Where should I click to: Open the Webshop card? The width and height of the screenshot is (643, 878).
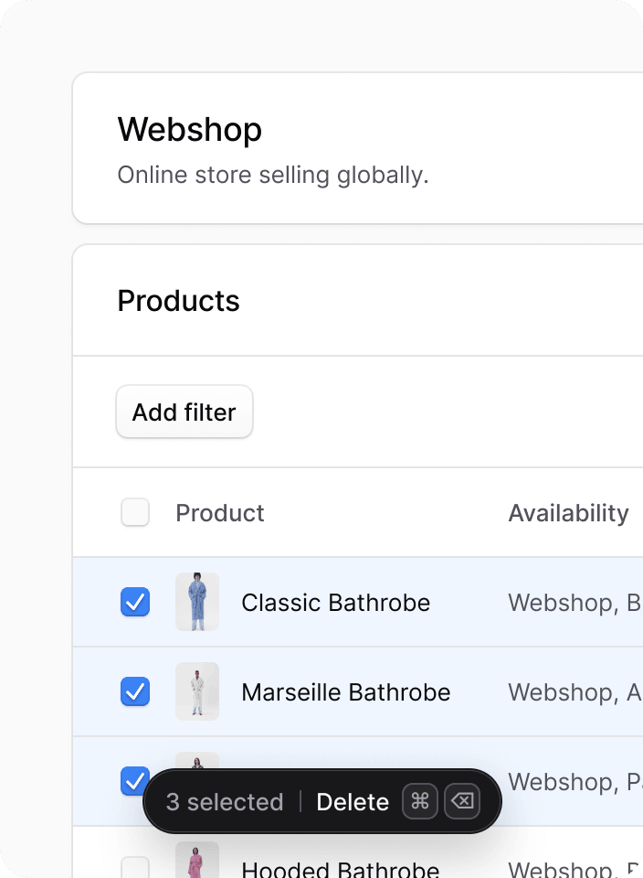[x=189, y=129]
